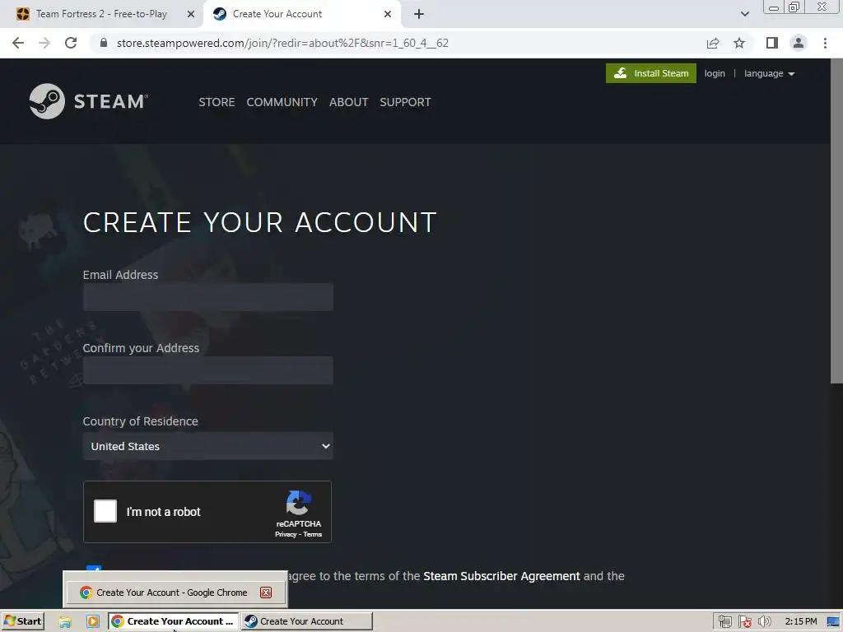
Task: Click the page vertical scrollbar thumb
Action: coord(836,221)
